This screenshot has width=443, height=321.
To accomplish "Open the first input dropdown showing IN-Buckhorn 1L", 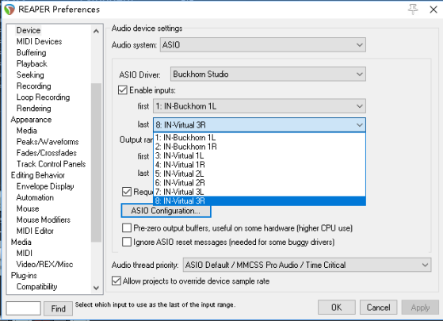I will click(259, 106).
